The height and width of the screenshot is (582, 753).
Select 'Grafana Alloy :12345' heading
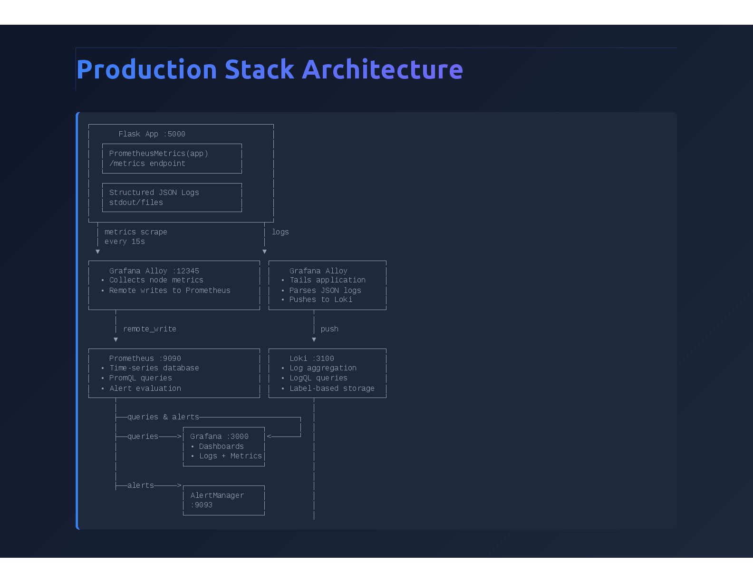pyautogui.click(x=154, y=271)
